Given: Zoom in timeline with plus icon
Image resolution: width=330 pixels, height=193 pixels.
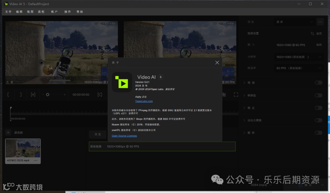Looking at the screenshot, I should 64,95.
